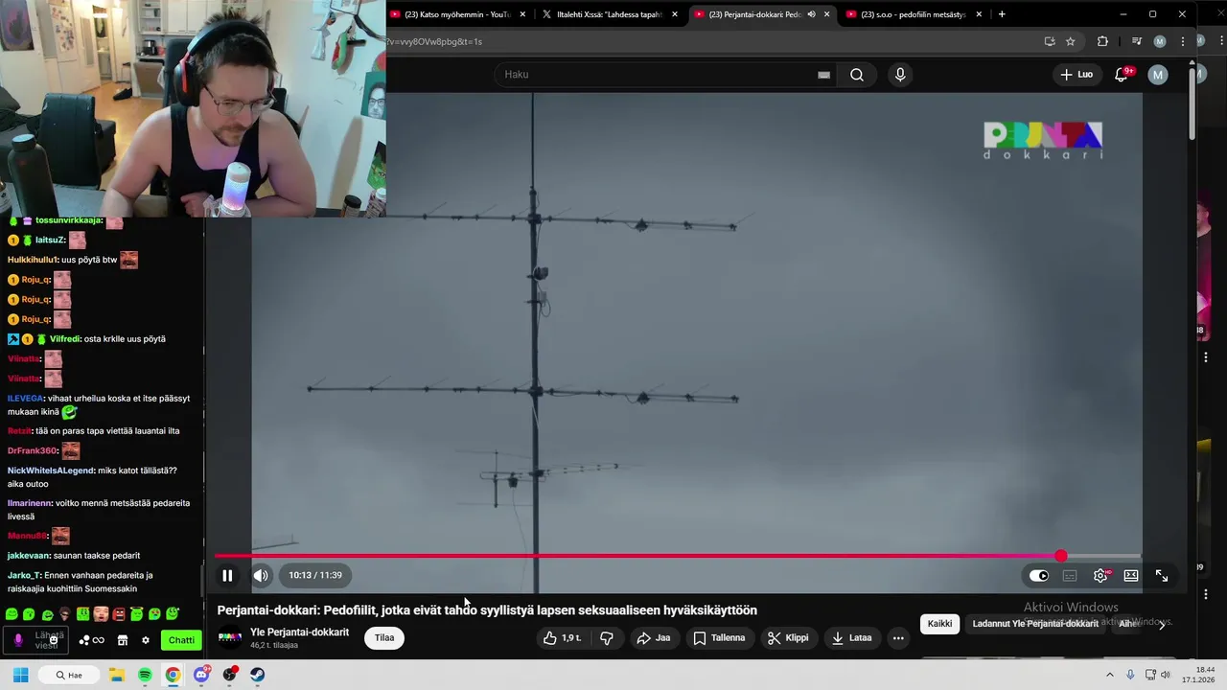Select the Perjantai-dokkari browser tab
The height and width of the screenshot is (690, 1227).
(x=753, y=14)
